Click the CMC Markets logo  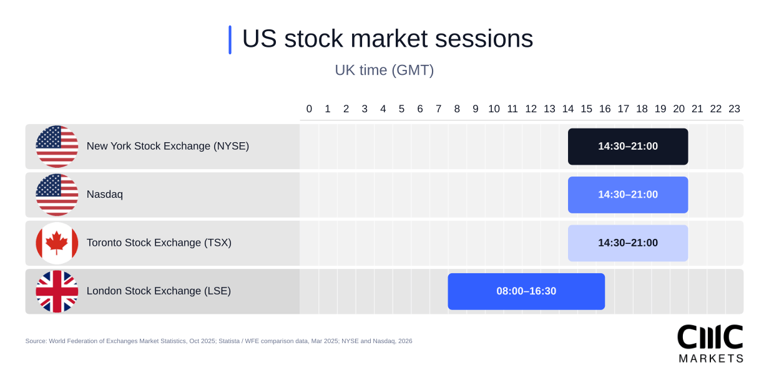710,343
